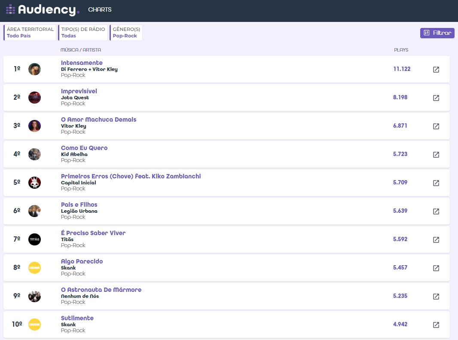Image resolution: width=458 pixels, height=340 pixels.
Task: Click Titãs black avatar
Action: [x=34, y=239]
